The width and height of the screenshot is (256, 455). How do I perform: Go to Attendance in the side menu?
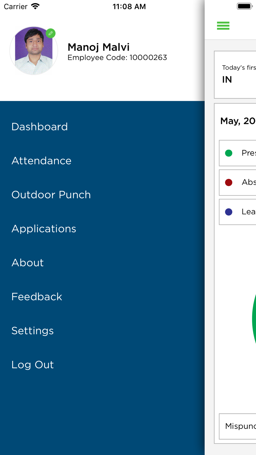[x=41, y=161]
